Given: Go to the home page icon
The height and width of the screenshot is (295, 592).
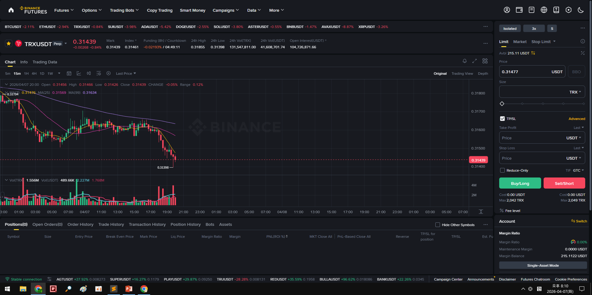Looking at the screenshot, I should pyautogui.click(x=11, y=10).
